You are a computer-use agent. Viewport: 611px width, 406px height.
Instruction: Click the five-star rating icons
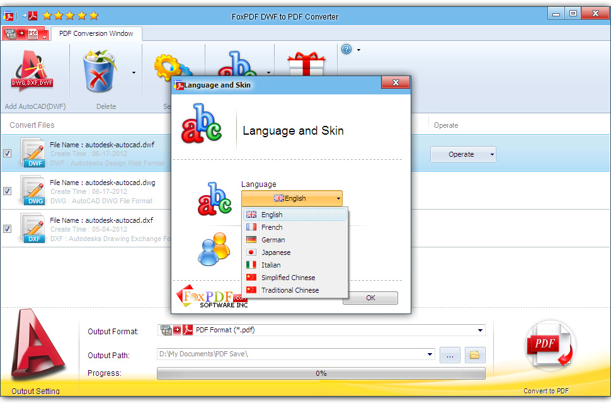pyautogui.click(x=71, y=16)
